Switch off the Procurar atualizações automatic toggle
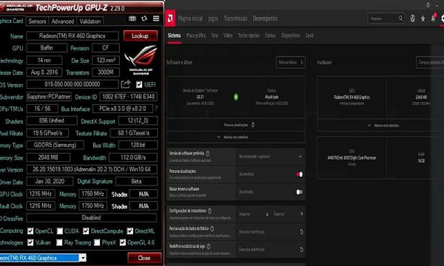Image resolution: width=444 pixels, height=266 pixels. [299, 174]
